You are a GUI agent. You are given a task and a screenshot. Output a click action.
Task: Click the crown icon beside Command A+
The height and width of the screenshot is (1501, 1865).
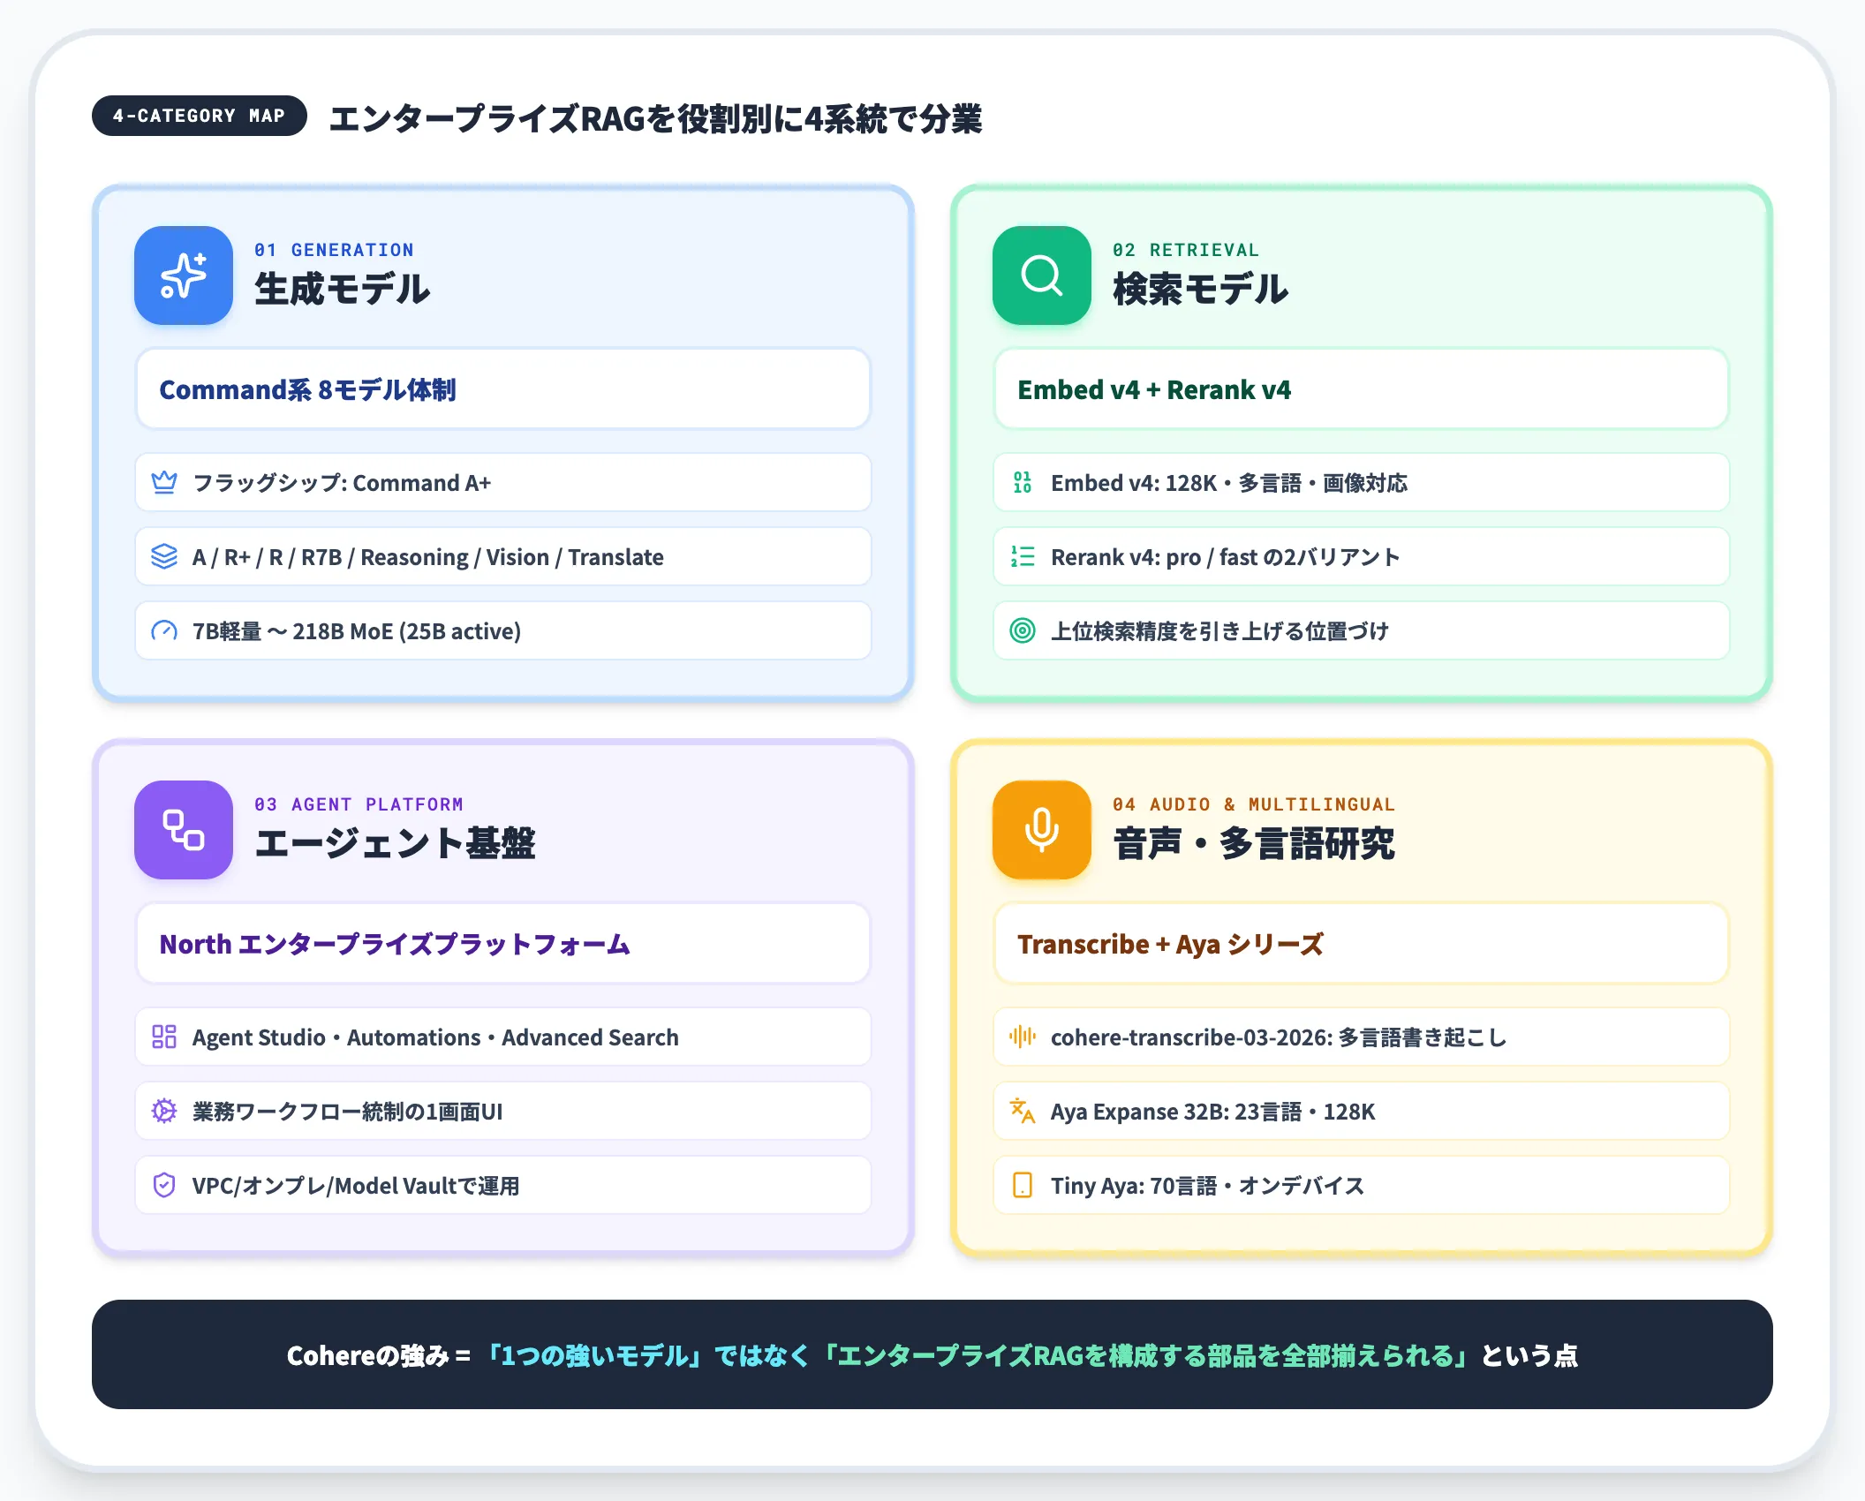tap(164, 482)
